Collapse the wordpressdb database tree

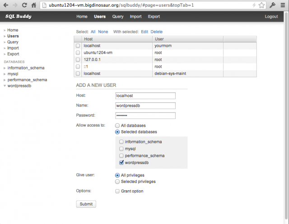[x=5, y=86]
